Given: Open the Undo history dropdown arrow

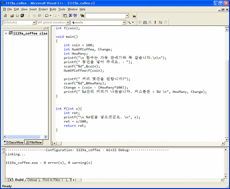Looking at the screenshot, I should point(50,16).
